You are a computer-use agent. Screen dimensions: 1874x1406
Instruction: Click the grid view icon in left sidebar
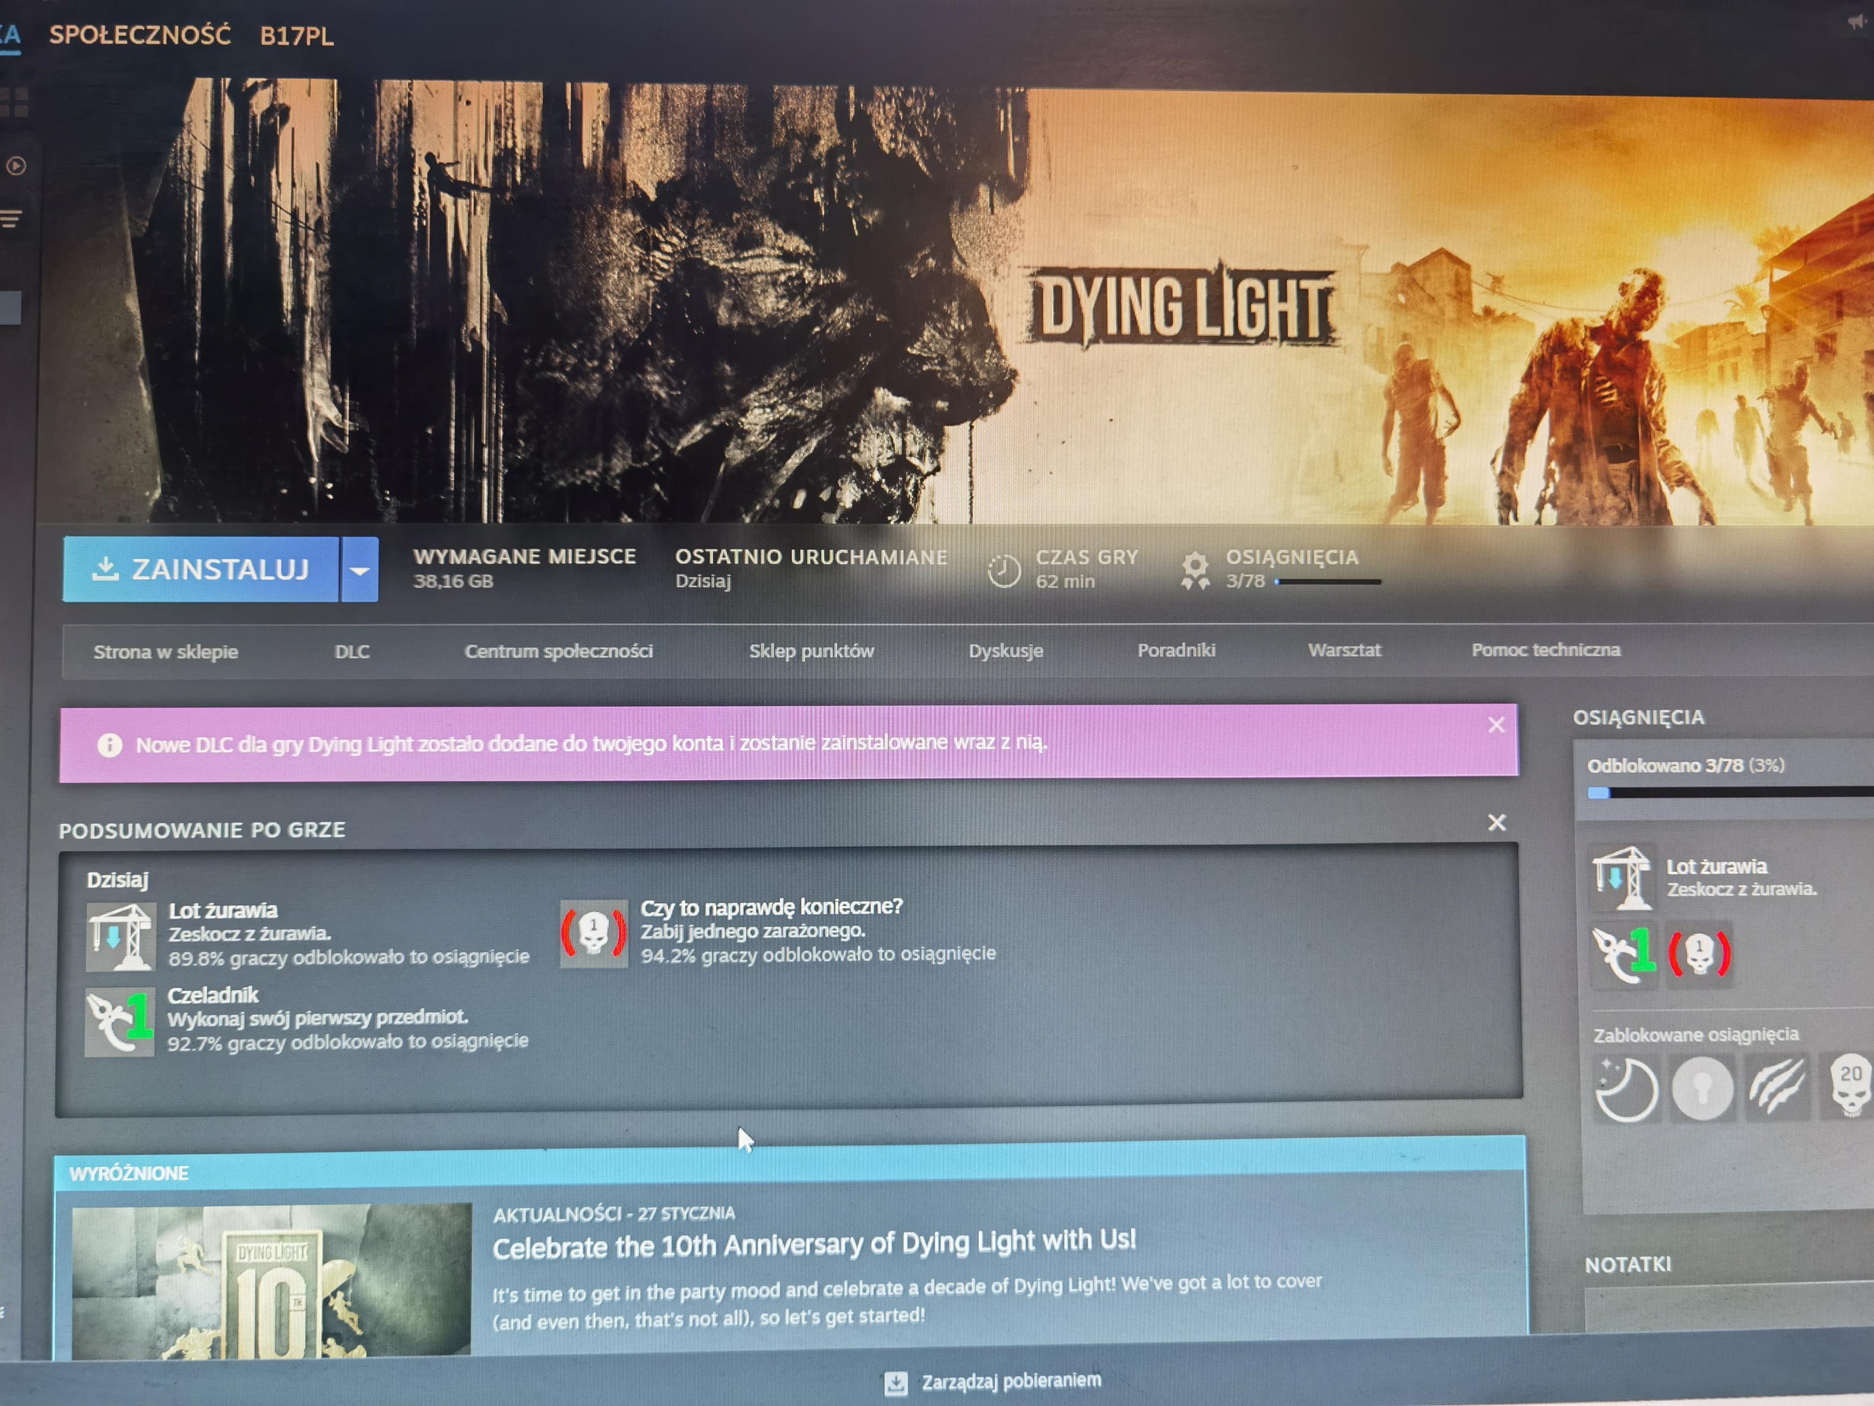[15, 101]
